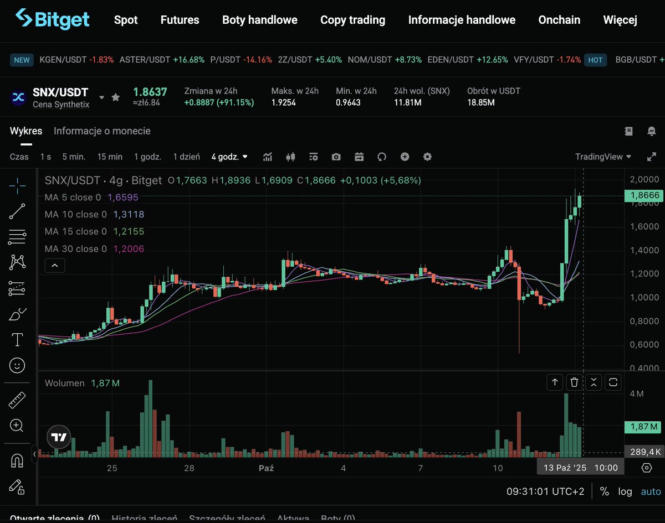Screen dimensions: 665x523
Task: Switch to the Wykres tab
Action: point(26,131)
